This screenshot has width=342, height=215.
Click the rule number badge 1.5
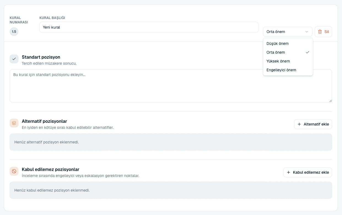point(14,32)
